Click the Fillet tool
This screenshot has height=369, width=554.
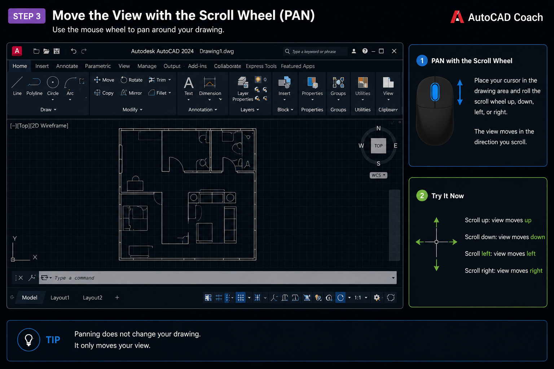(x=157, y=93)
